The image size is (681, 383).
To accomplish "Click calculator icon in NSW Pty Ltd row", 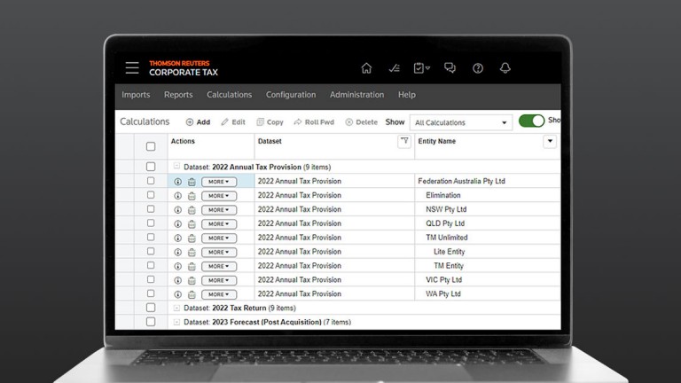I will 192,210.
